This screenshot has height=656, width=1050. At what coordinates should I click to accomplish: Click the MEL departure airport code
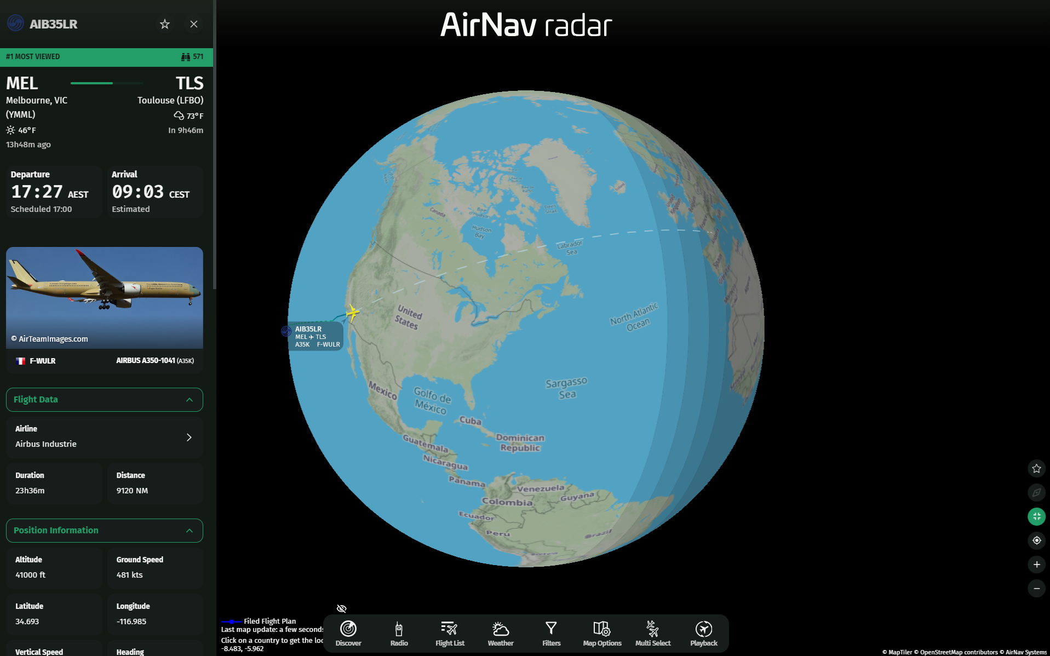(x=22, y=83)
